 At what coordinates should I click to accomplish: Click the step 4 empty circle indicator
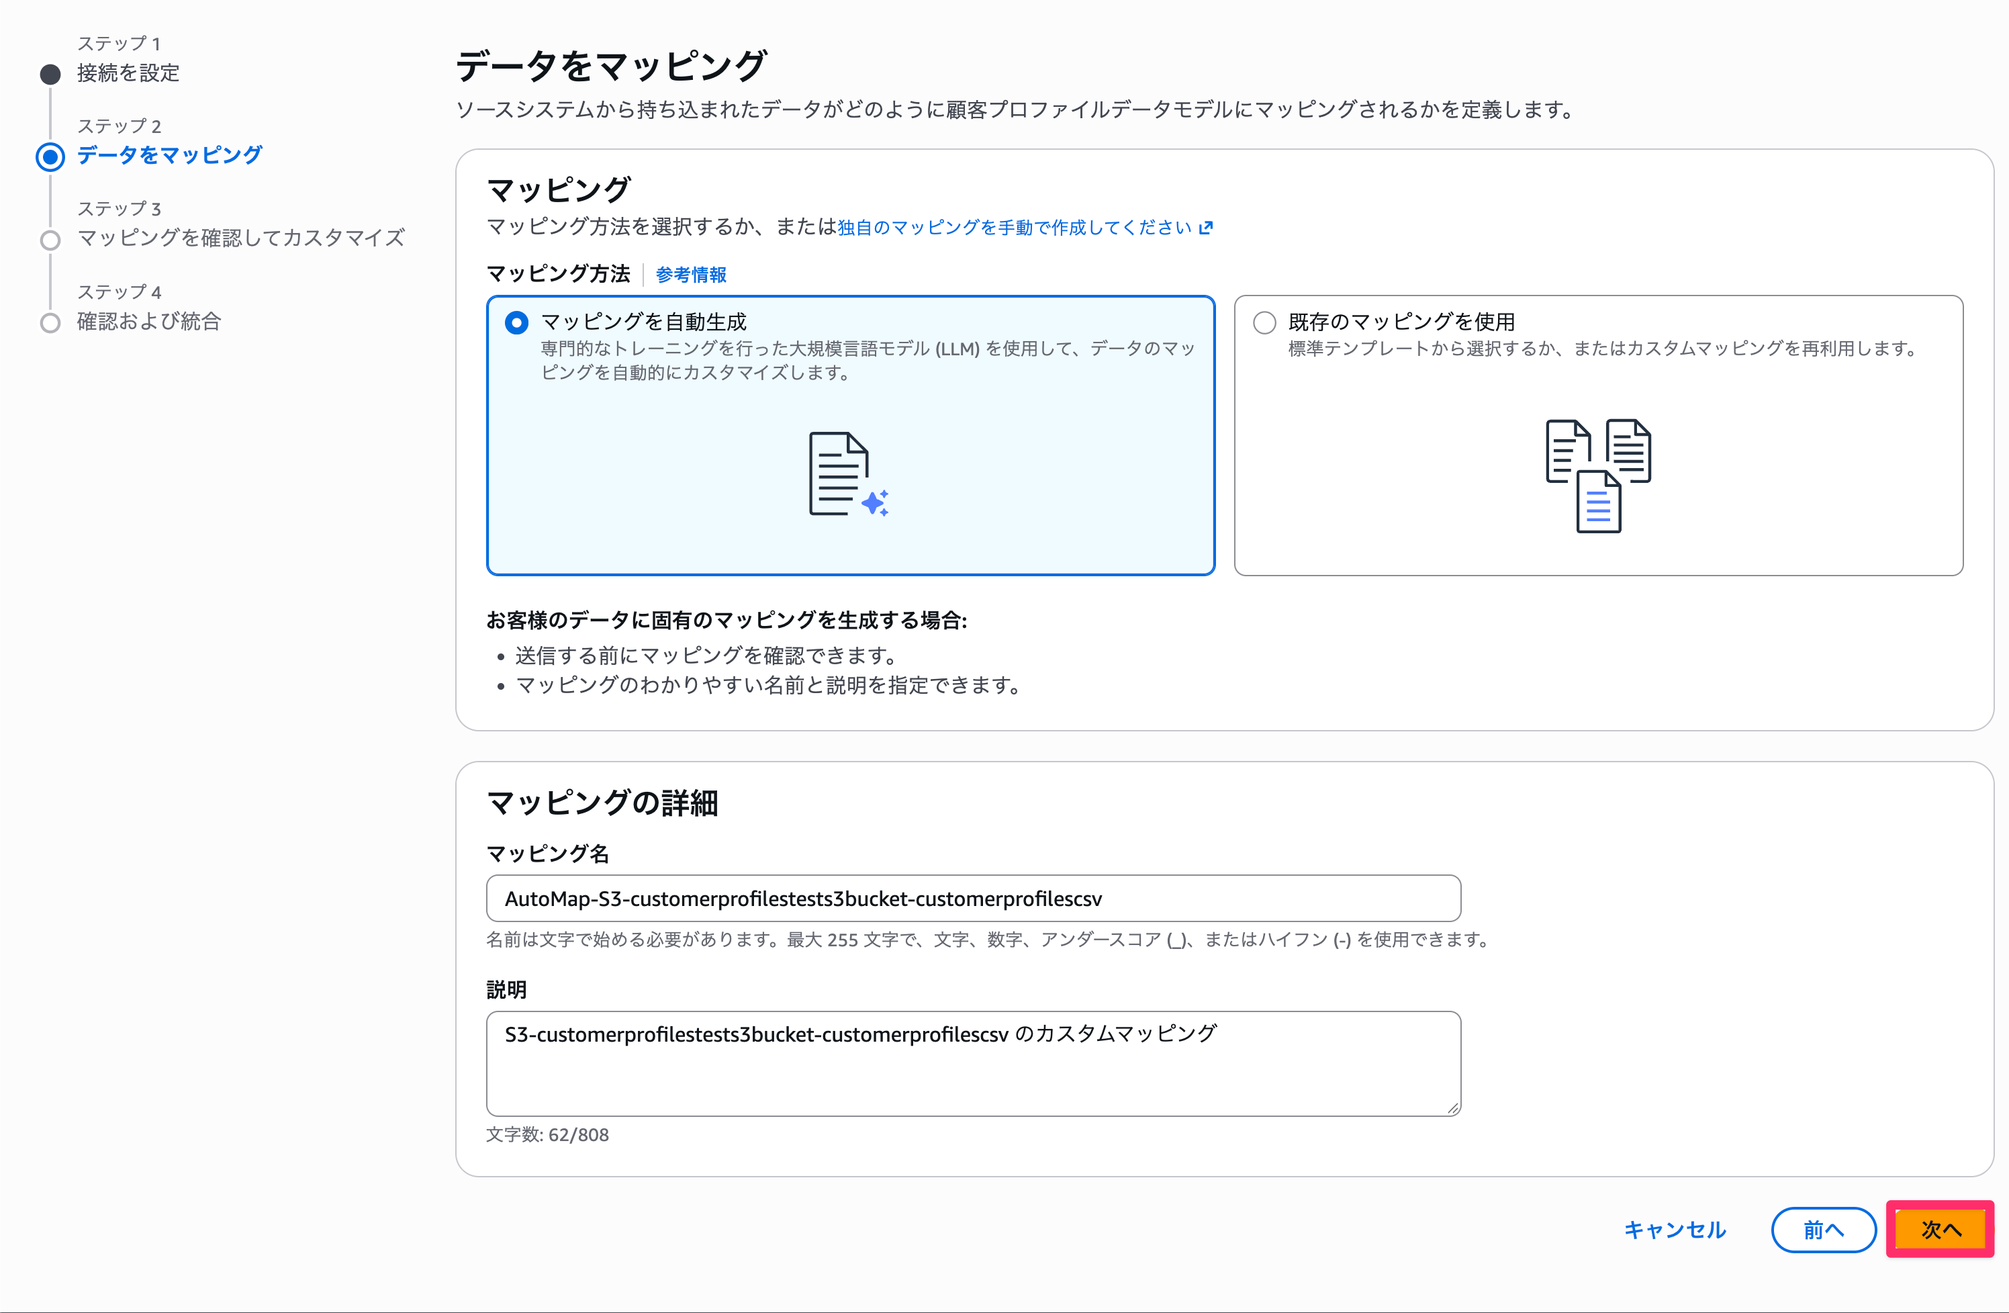[x=50, y=324]
